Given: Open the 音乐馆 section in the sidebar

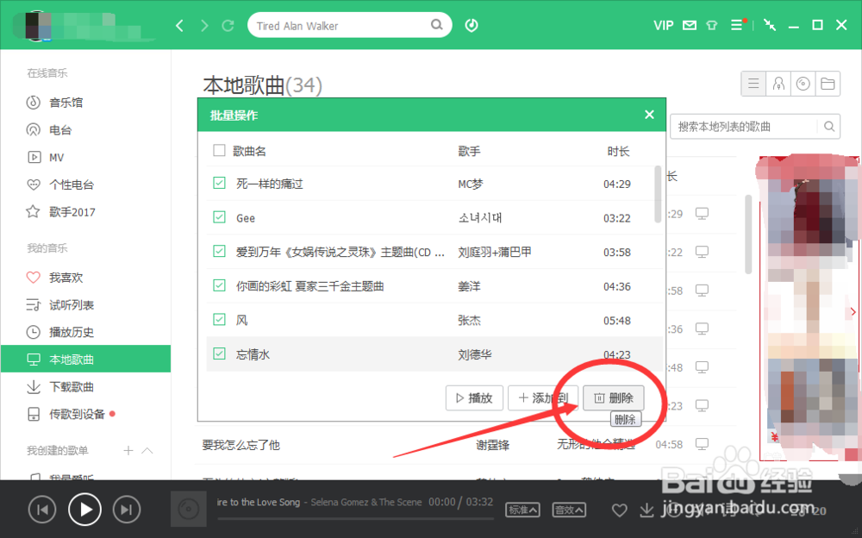Looking at the screenshot, I should [59, 102].
